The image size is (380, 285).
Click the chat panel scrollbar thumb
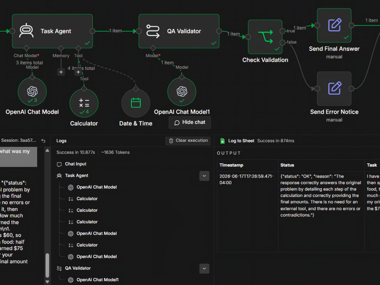47,265
